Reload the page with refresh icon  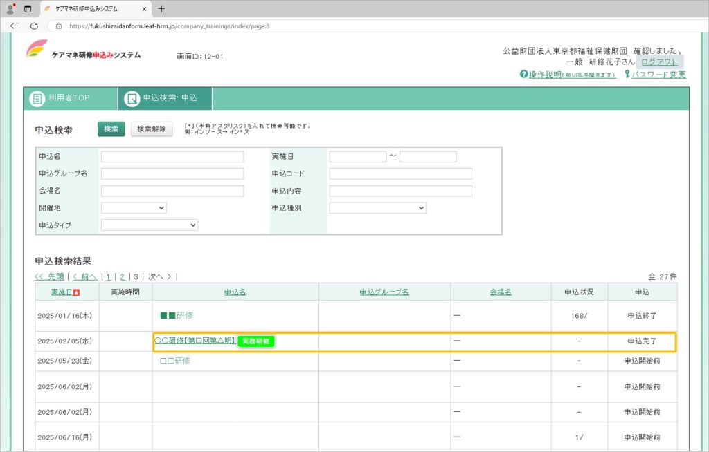tap(34, 26)
